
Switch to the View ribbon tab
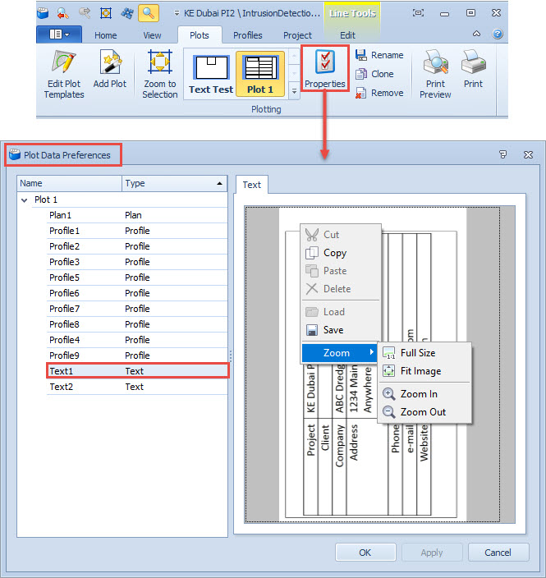152,35
